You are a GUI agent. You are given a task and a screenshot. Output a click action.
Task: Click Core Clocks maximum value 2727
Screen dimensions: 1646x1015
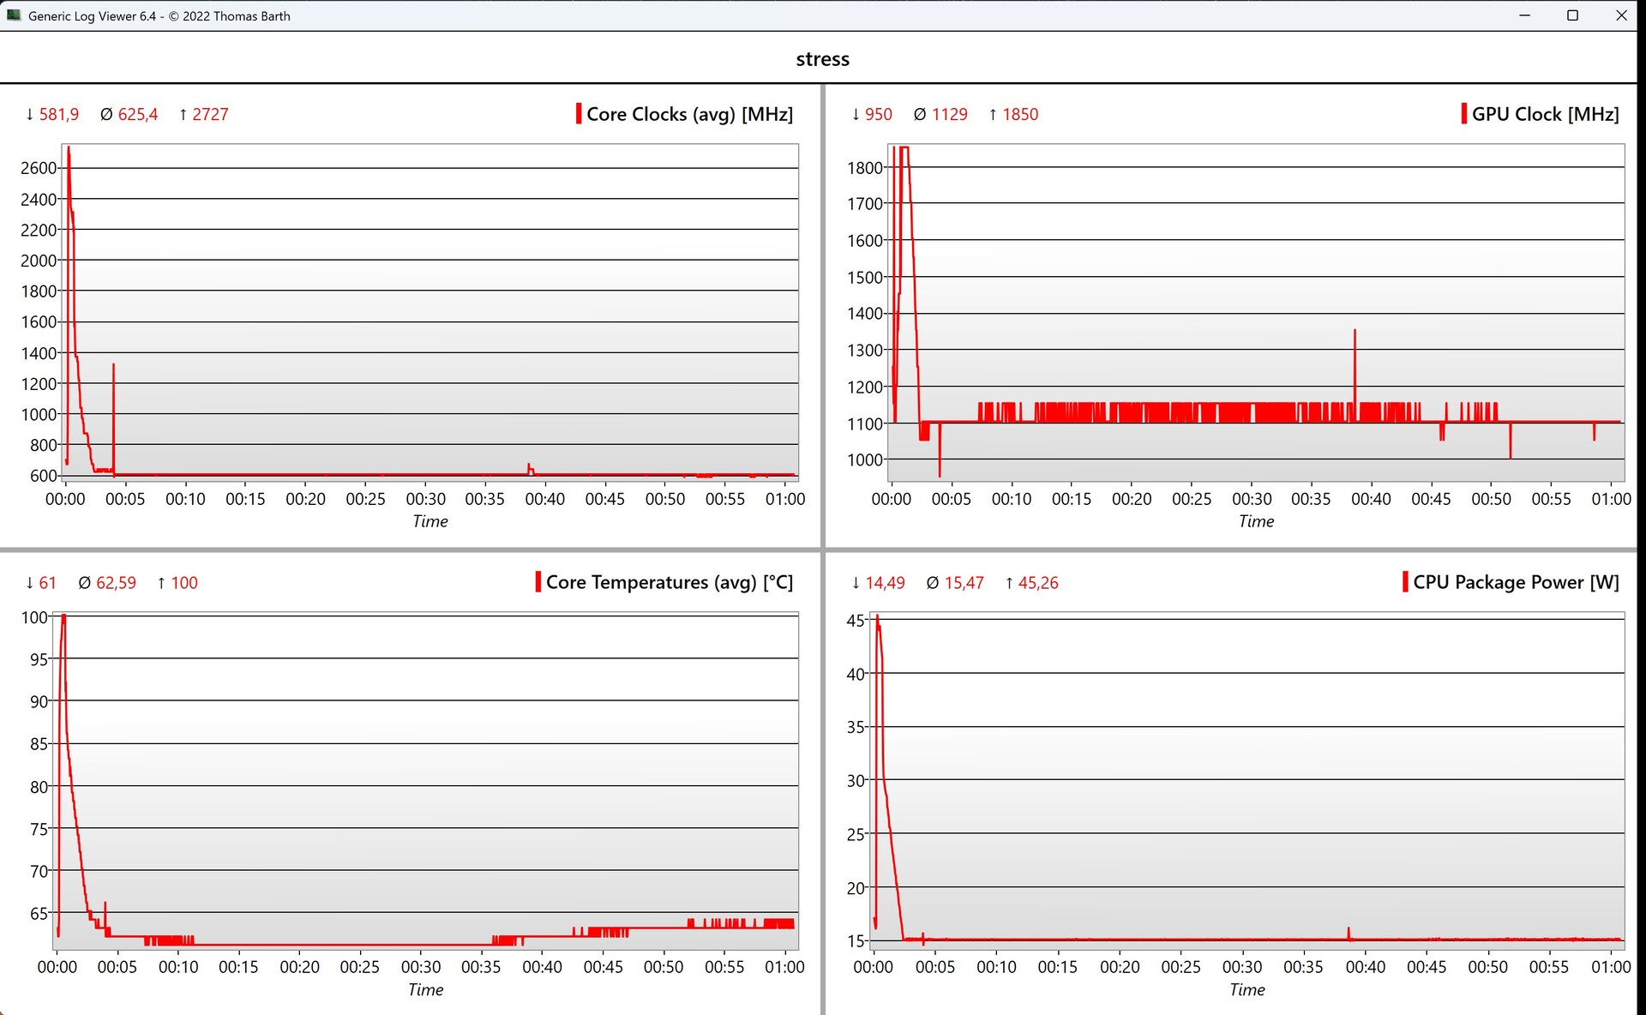[x=210, y=114]
